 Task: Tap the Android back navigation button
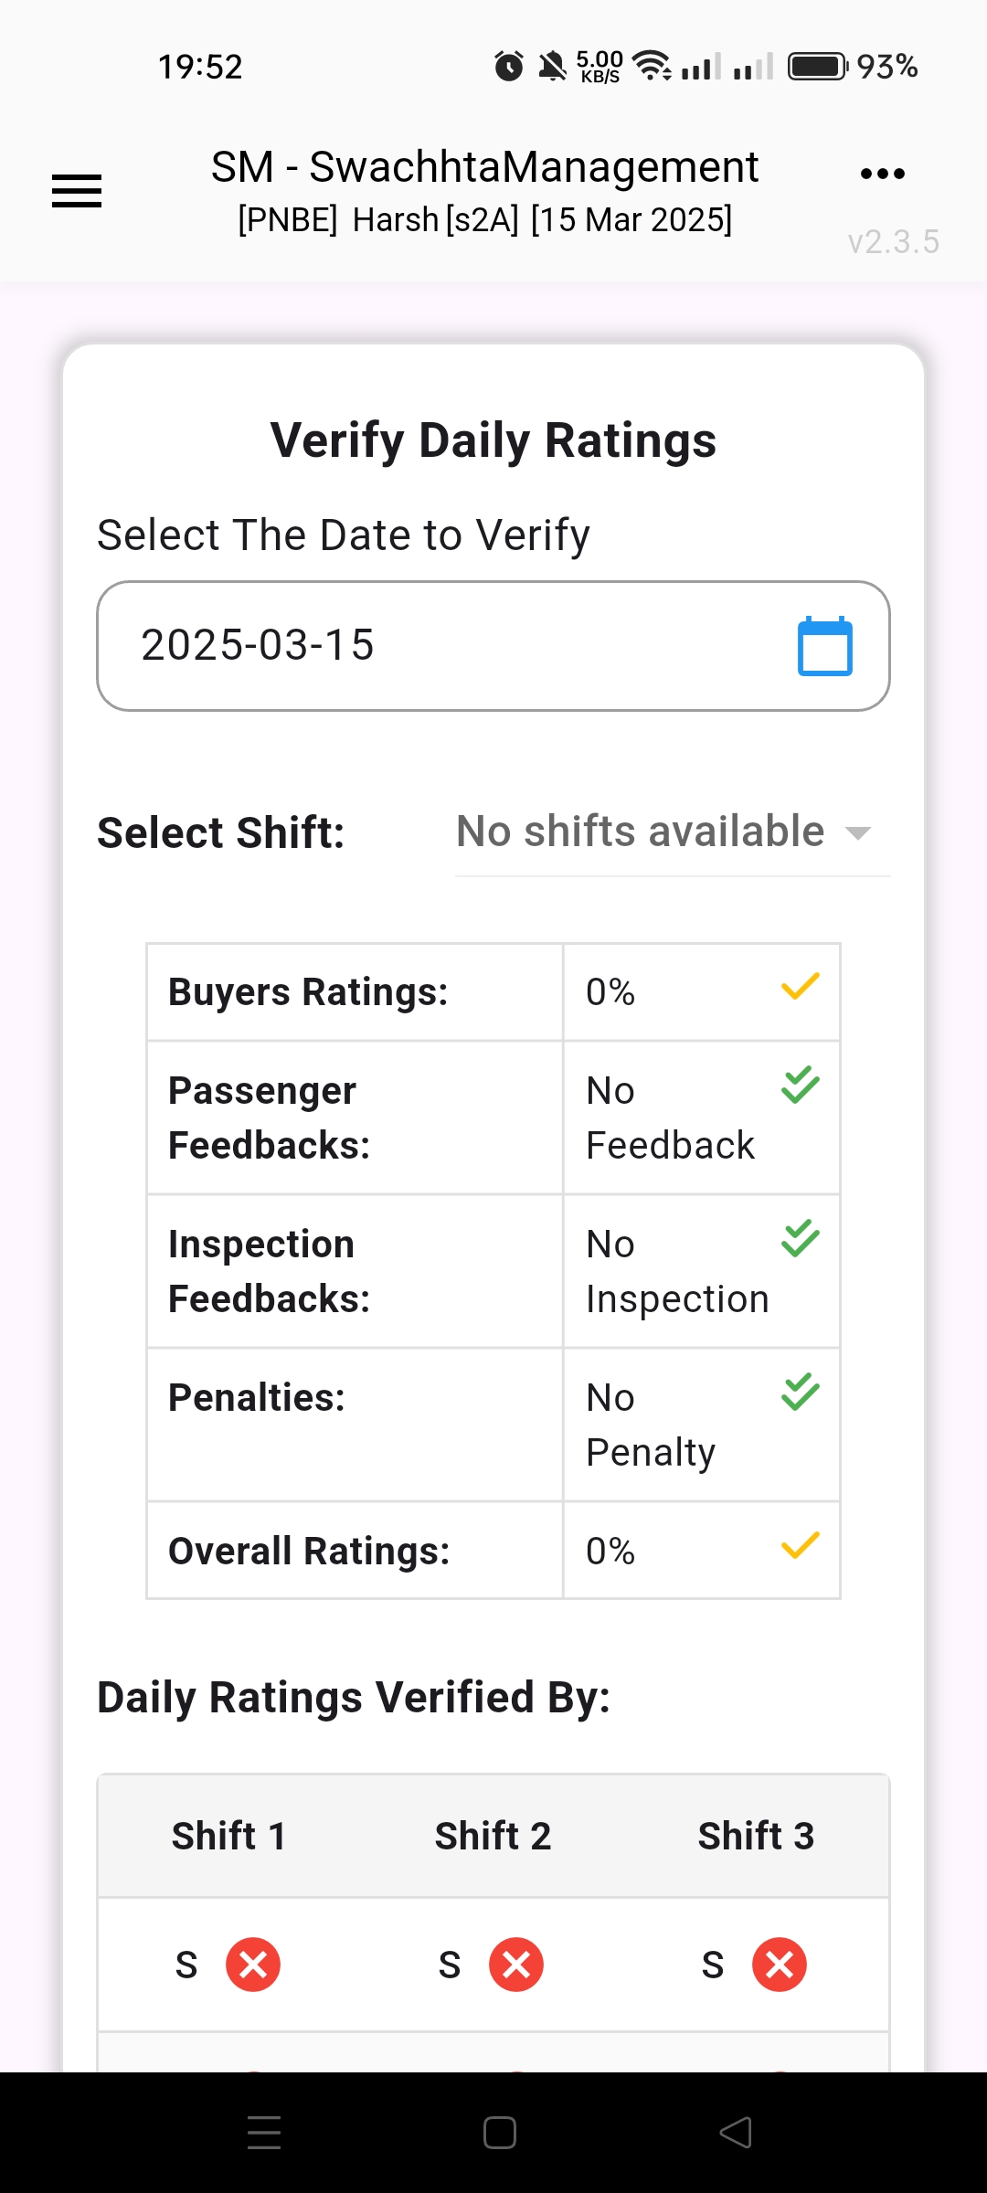(x=736, y=2133)
